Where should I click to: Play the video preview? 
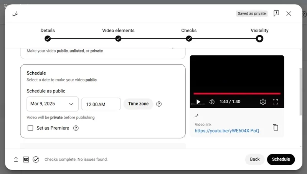click(x=198, y=102)
